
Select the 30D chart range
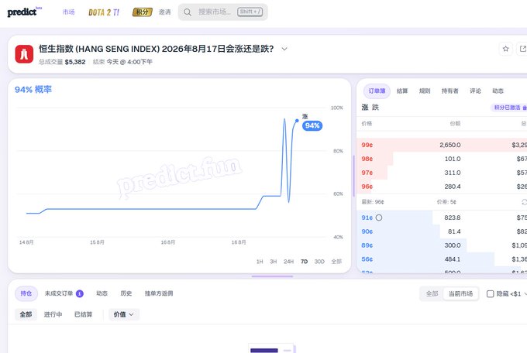(319, 262)
